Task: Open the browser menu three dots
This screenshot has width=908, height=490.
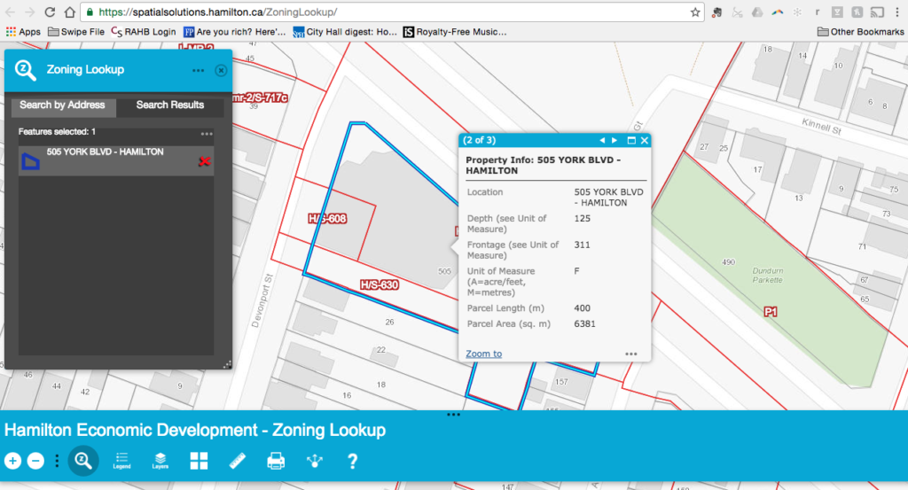Action: pos(897,12)
